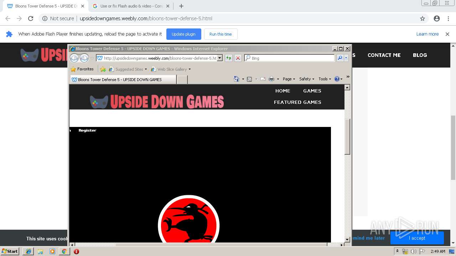Click the I accept cookie button
Viewport: 456px width, 256px height.
pyautogui.click(x=417, y=238)
